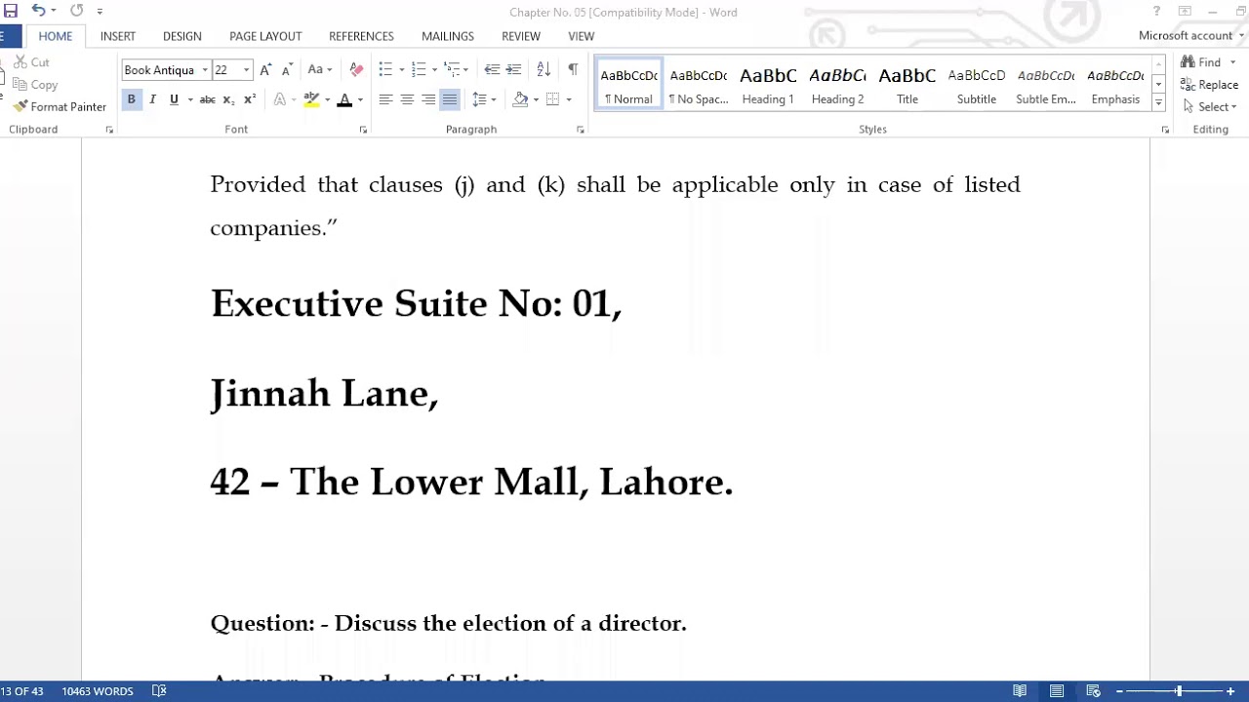Image resolution: width=1249 pixels, height=702 pixels.
Task: Open the font size 22 dropdown
Action: pos(246,70)
